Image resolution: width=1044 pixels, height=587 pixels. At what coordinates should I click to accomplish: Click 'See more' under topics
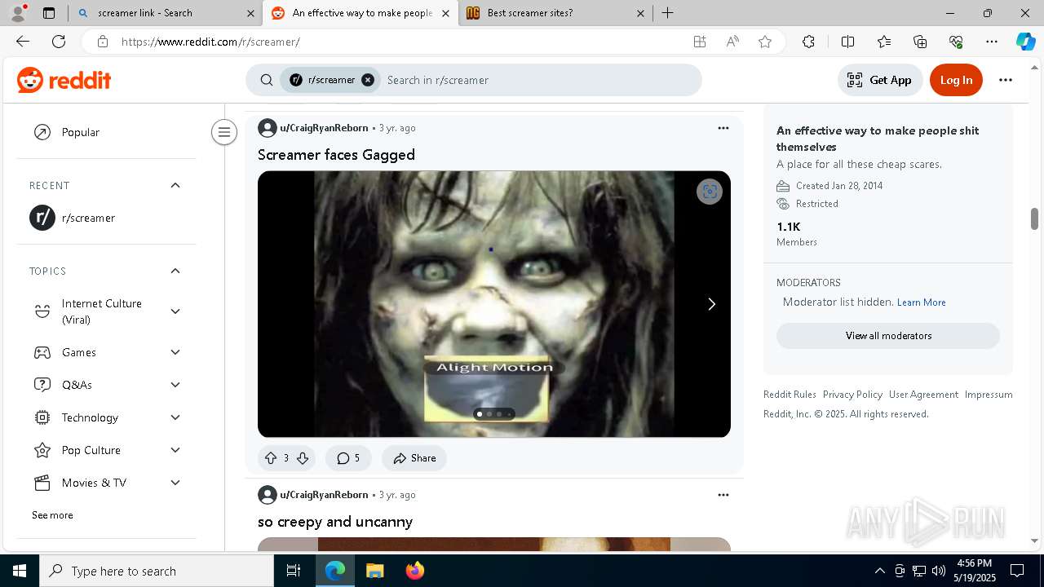point(52,515)
